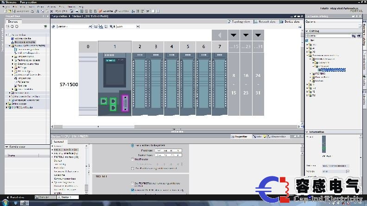Open Online & diagnostics in the project tree
This screenshot has width=367, height=206.
29,53
